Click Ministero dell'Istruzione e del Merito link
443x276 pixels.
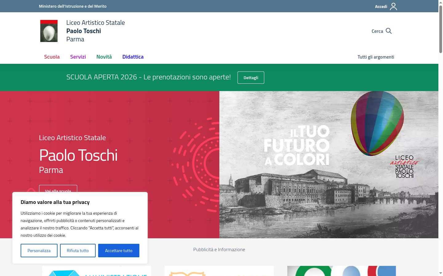73,6
